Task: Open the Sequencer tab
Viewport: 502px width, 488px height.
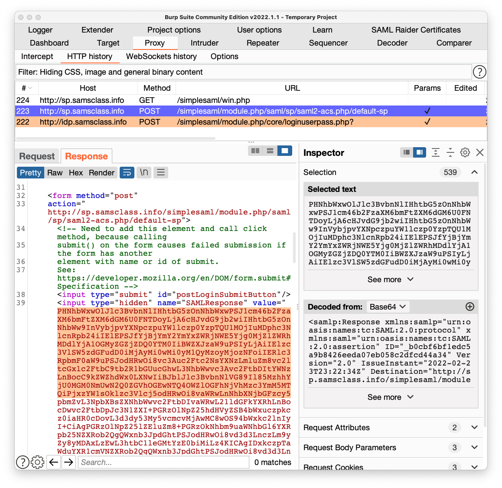Action: [x=328, y=43]
